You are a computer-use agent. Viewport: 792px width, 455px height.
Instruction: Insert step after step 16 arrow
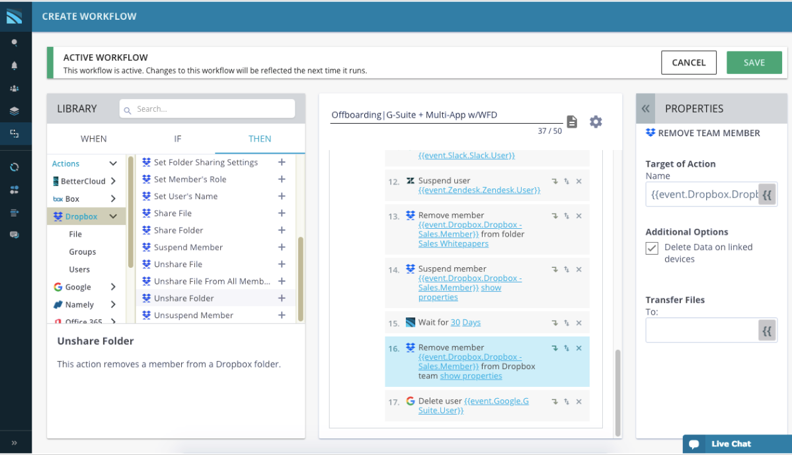click(x=555, y=348)
